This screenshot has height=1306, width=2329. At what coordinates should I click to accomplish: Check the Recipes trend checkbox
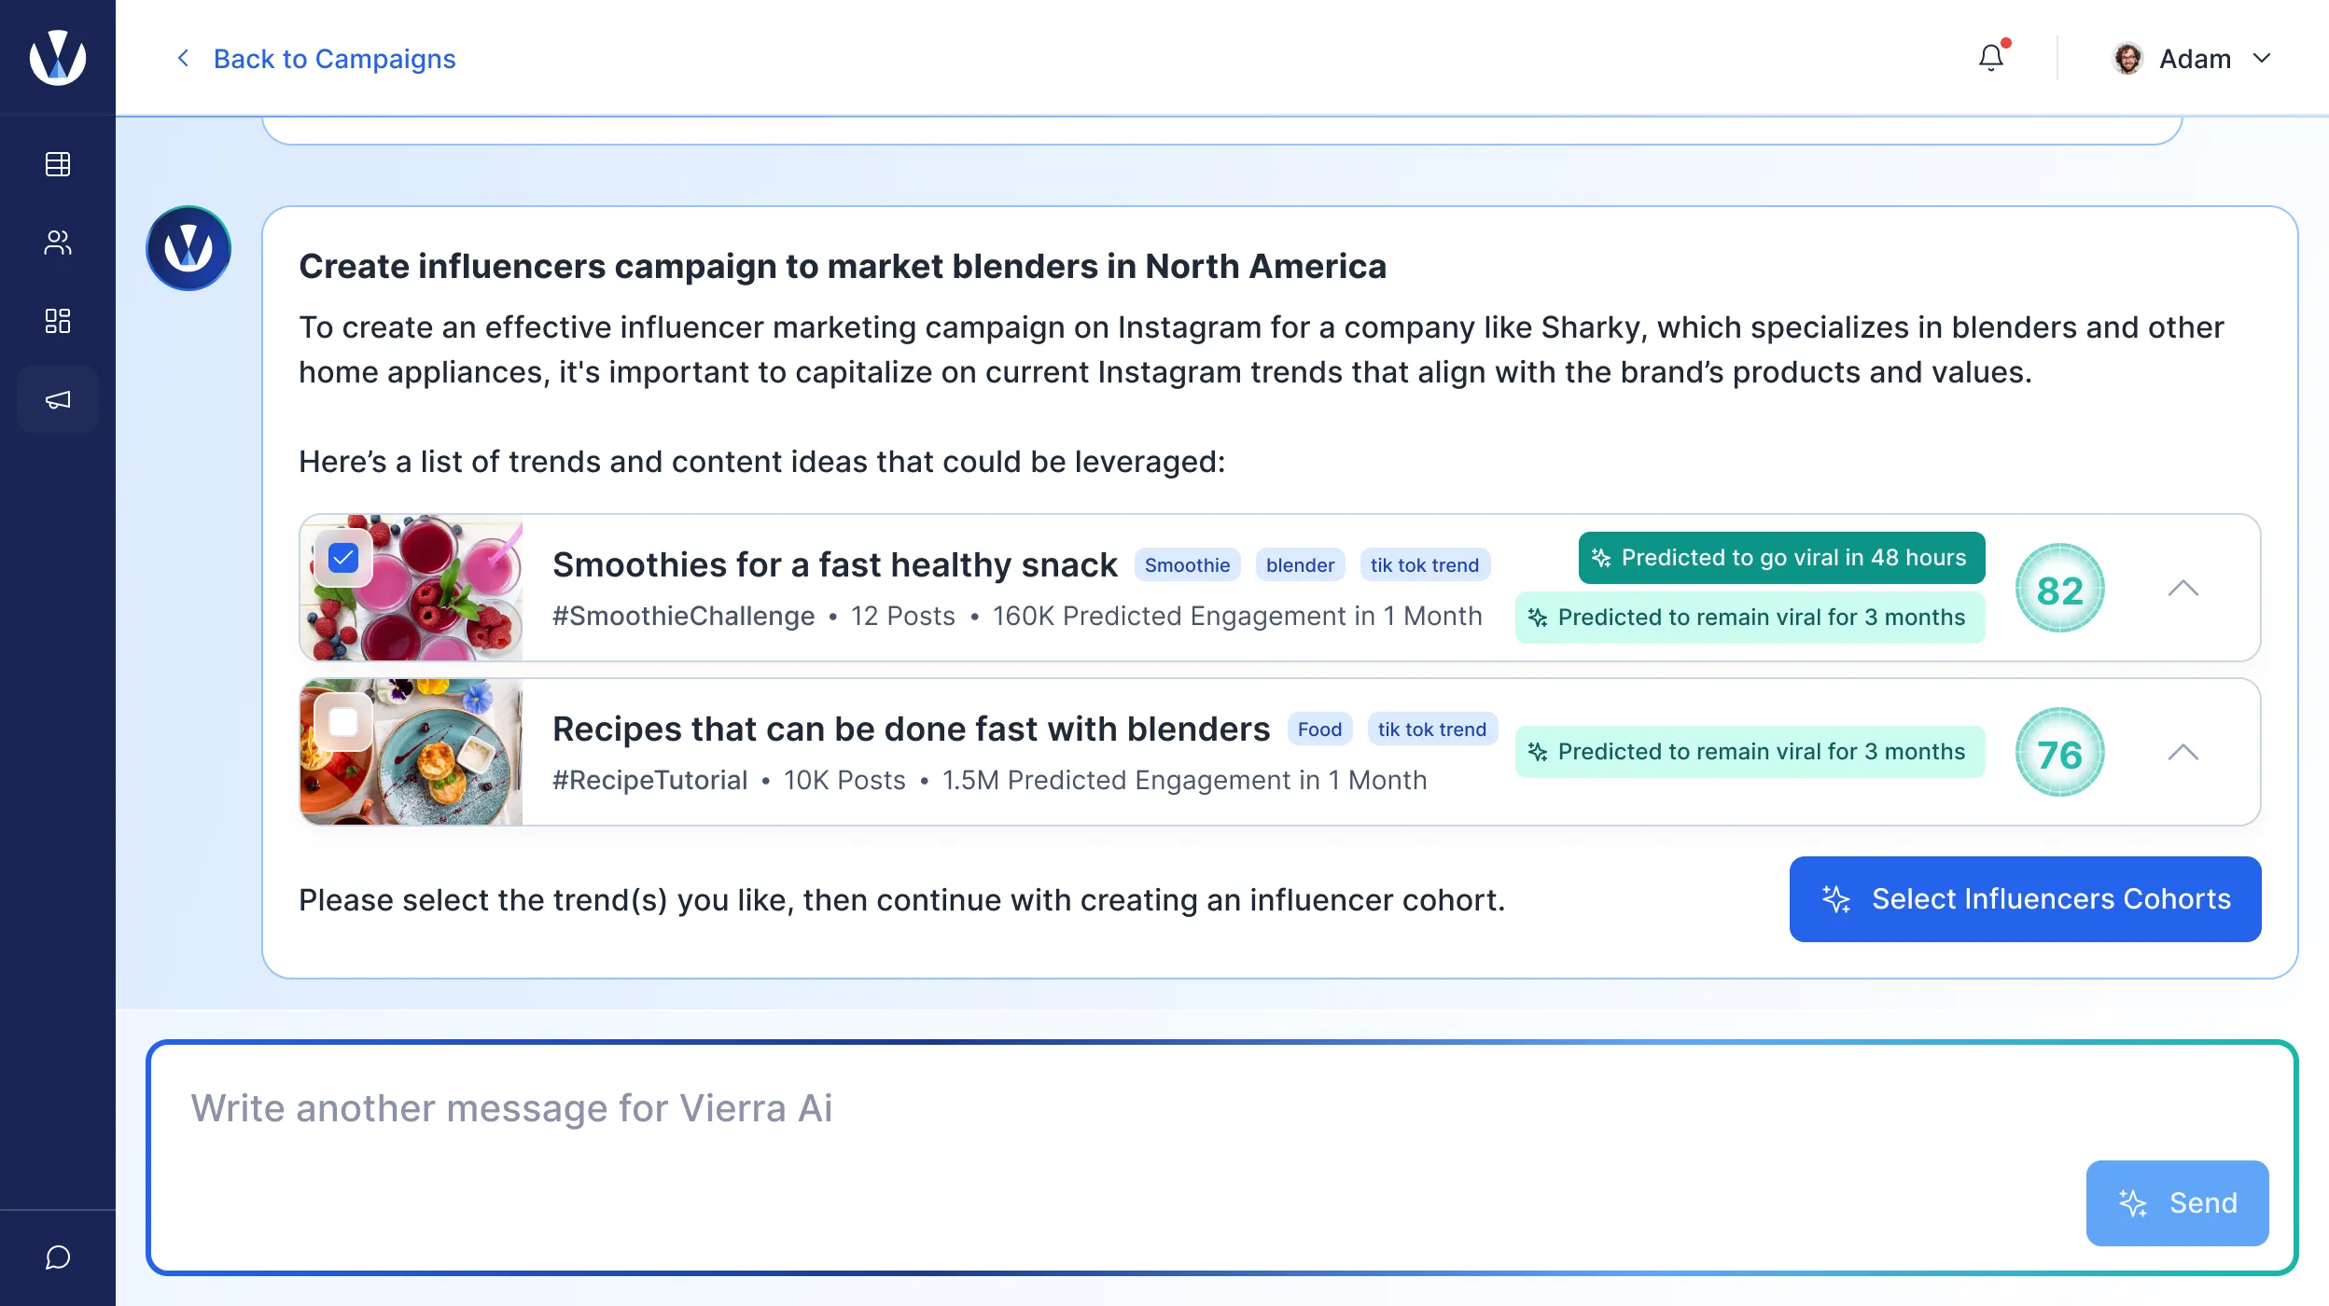coord(343,722)
